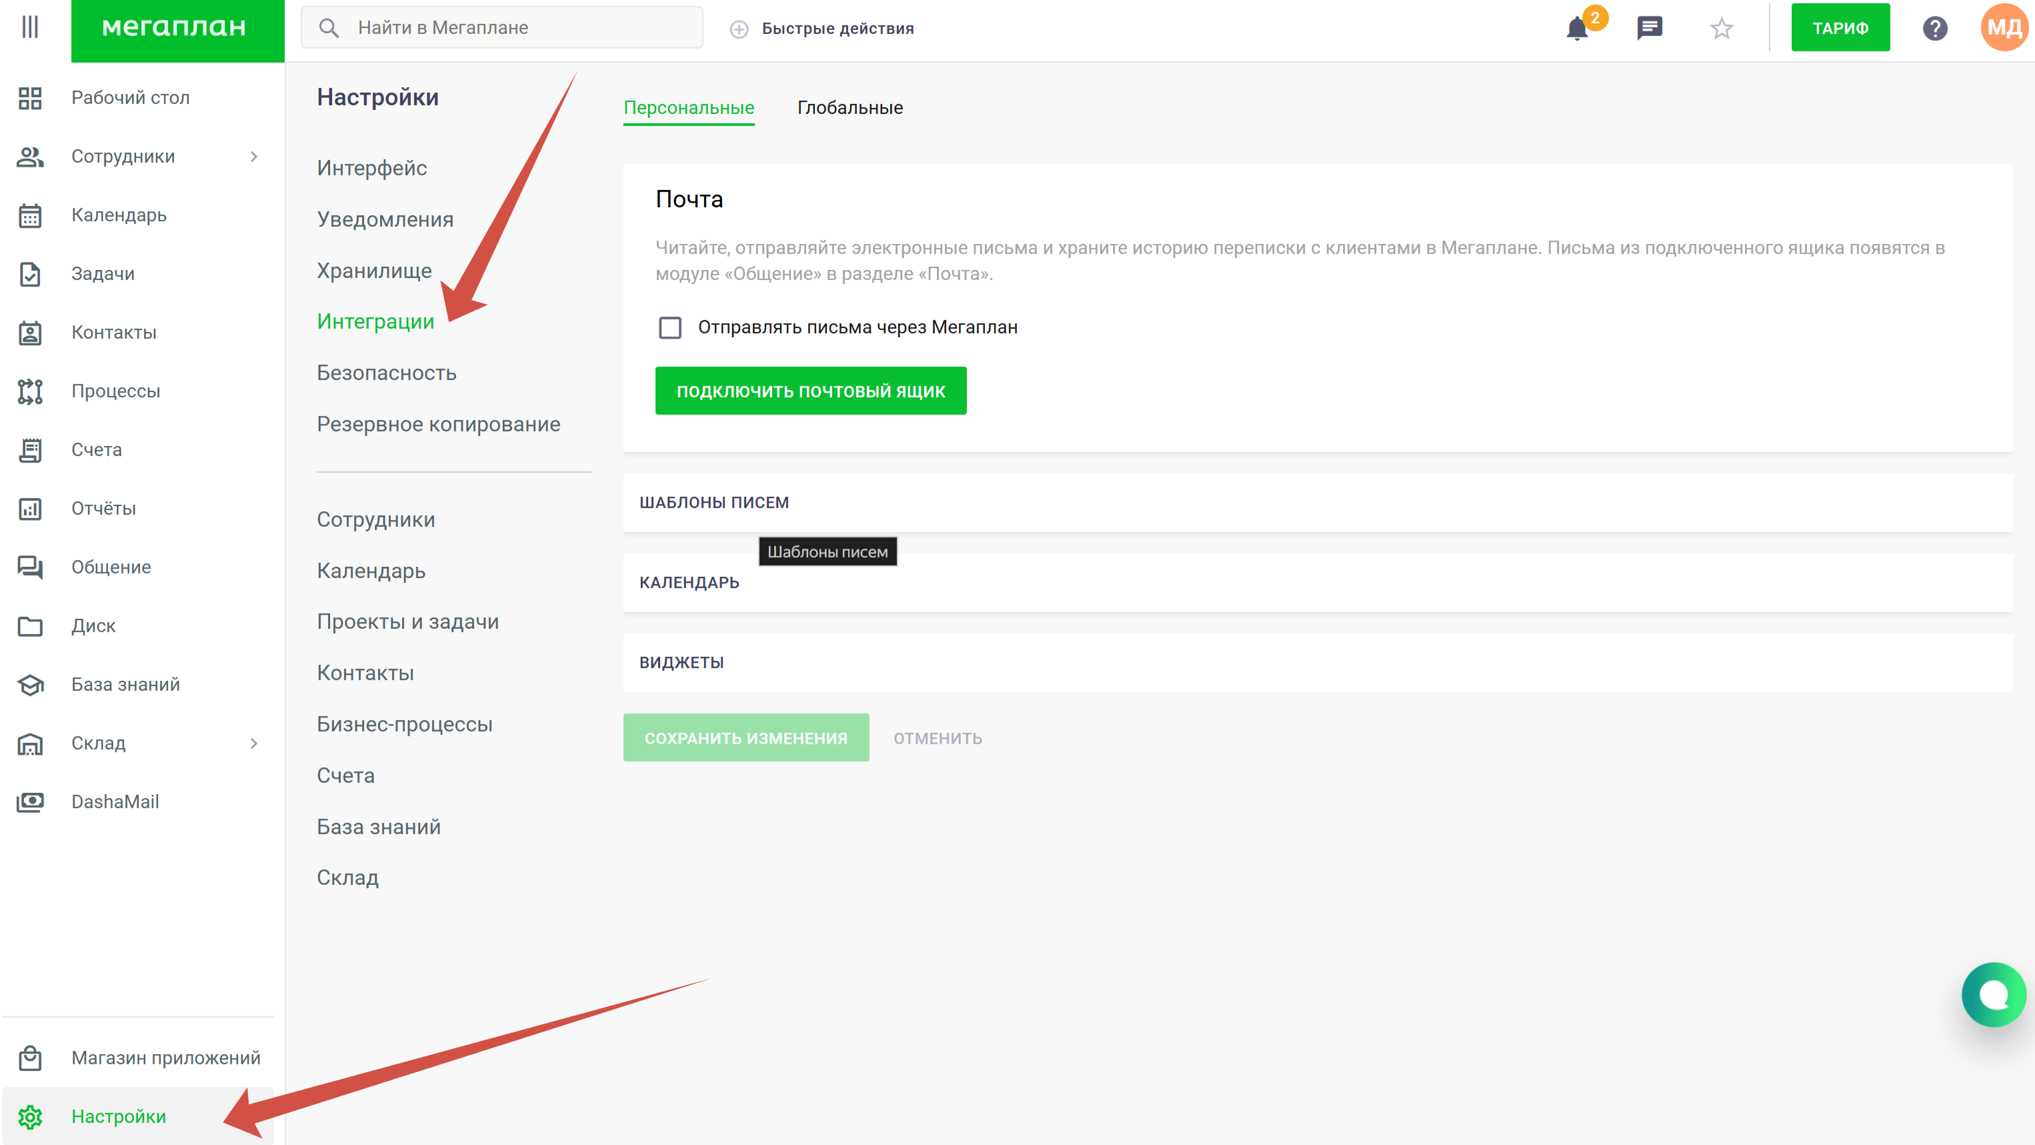
Task: Open the help question mark icon
Action: 1935,29
